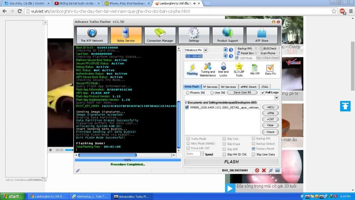Viewport: 355px width, 200px height.
Task: Select the Write Flash tab
Action: (x=192, y=87)
